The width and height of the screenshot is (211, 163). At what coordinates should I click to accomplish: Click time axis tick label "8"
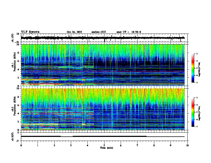pos(154,145)
